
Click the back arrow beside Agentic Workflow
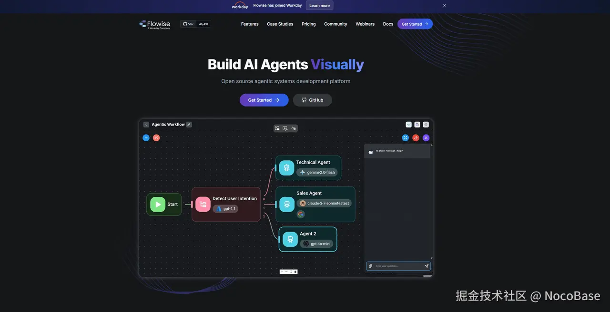146,125
